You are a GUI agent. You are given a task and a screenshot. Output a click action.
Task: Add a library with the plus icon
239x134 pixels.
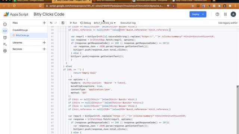[x=44, y=42]
